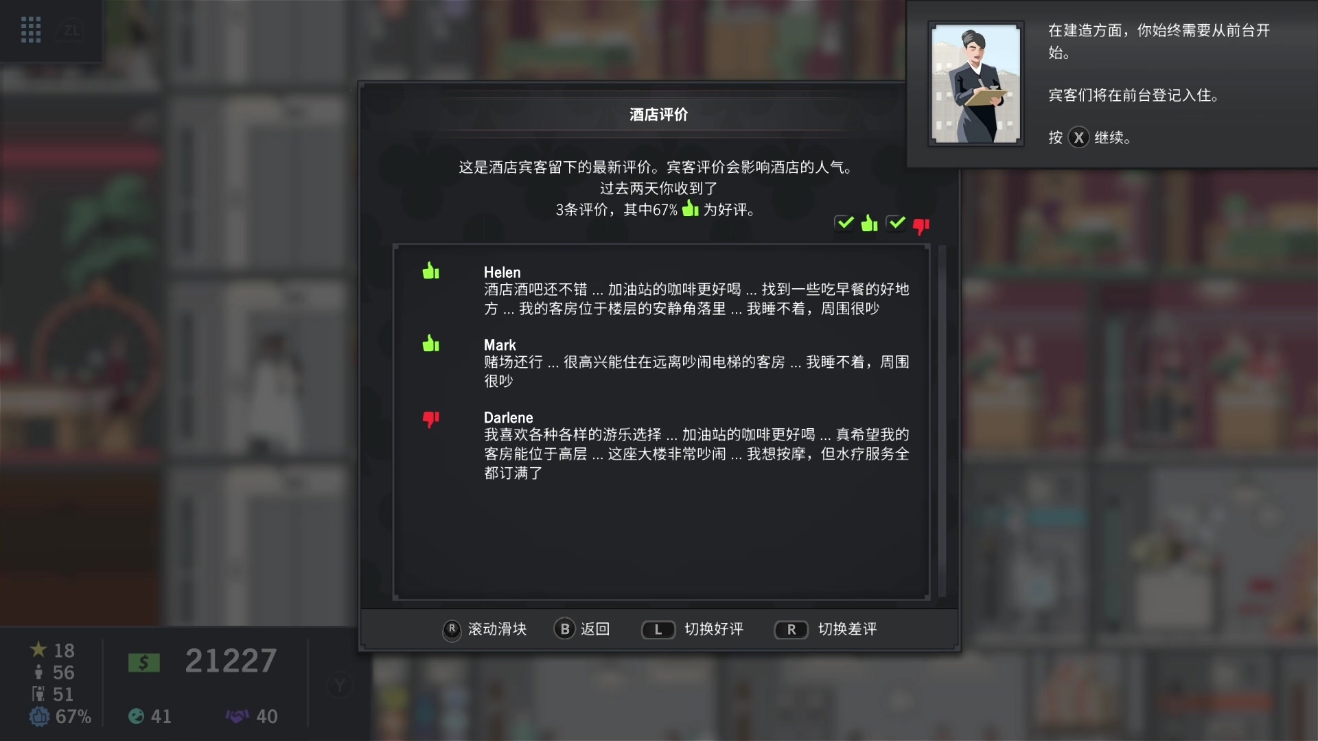
Task: Toggle the positive reviews checkbox
Action: pos(845,223)
